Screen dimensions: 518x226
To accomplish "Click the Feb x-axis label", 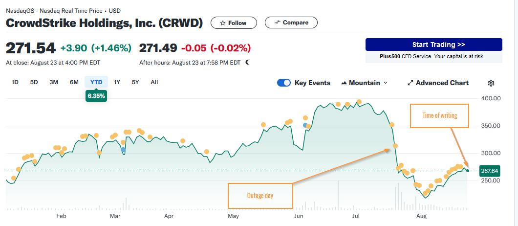I will coord(61,216).
